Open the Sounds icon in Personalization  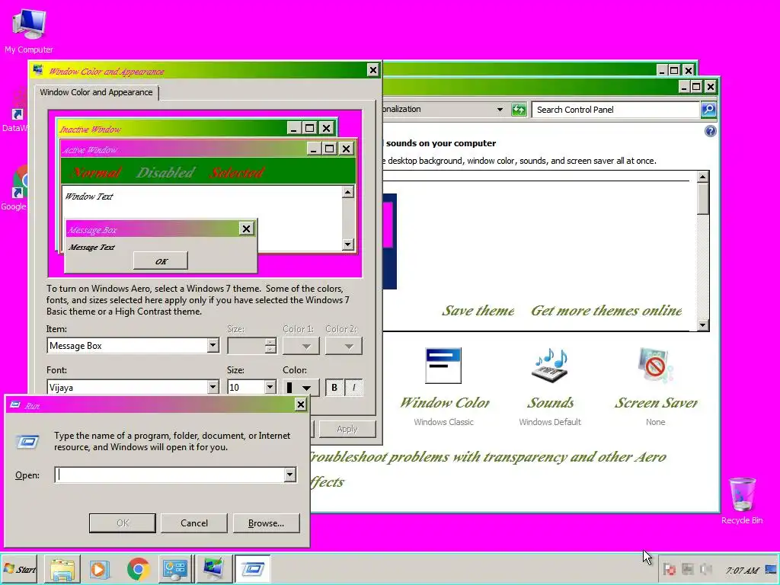pyautogui.click(x=550, y=366)
